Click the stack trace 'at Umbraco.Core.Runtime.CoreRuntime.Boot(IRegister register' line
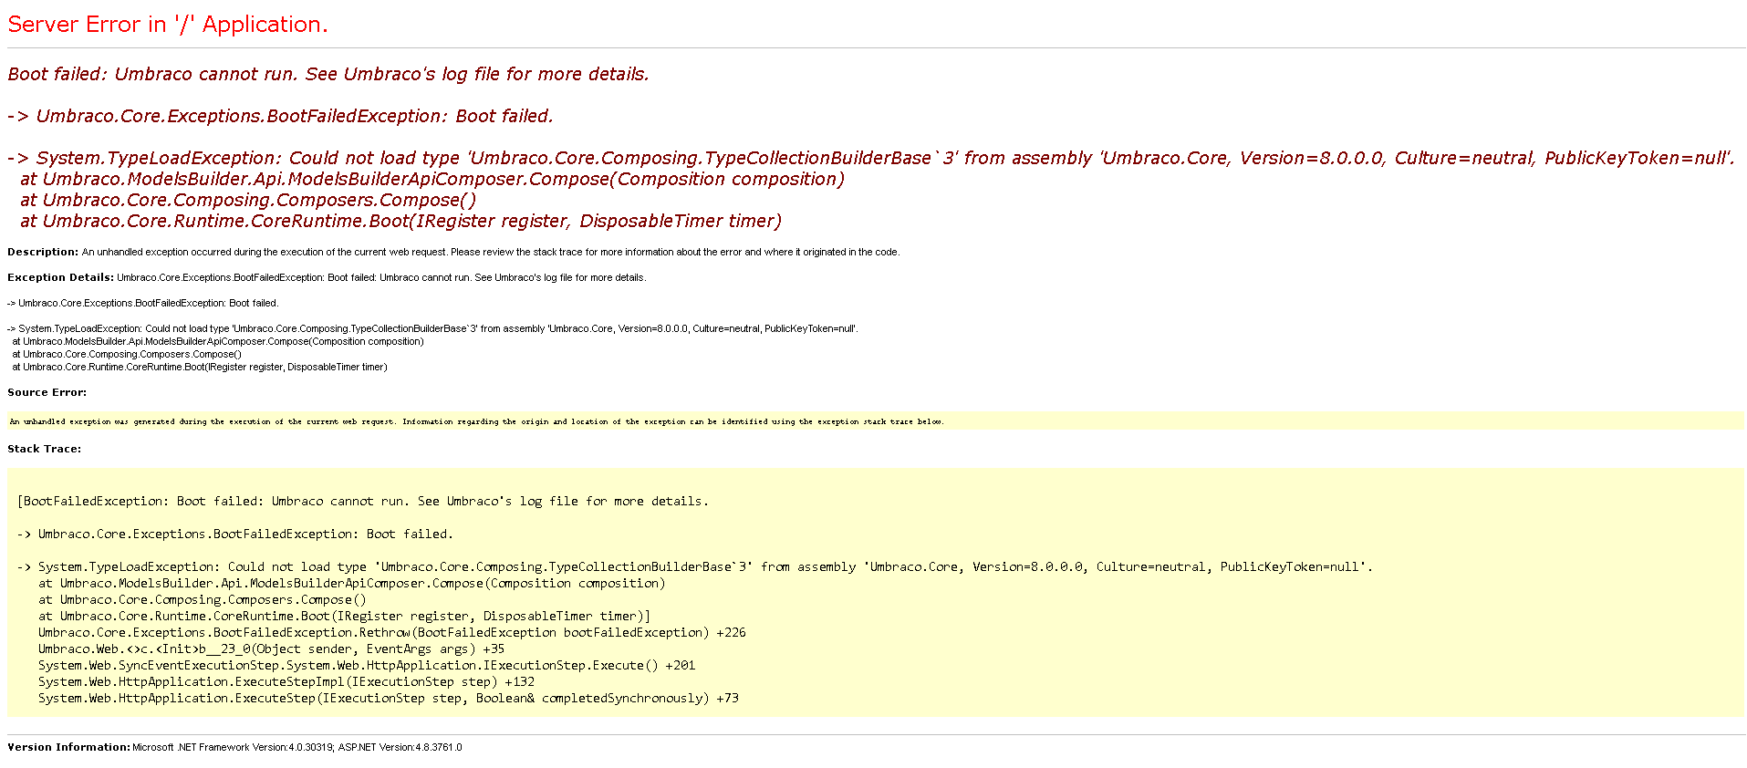 [345, 616]
